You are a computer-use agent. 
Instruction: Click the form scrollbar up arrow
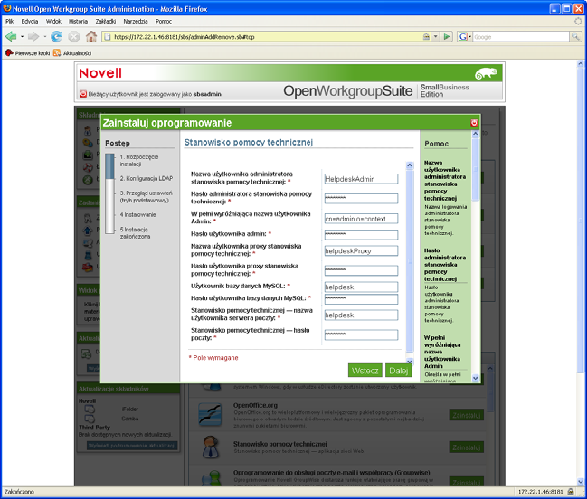(410, 165)
